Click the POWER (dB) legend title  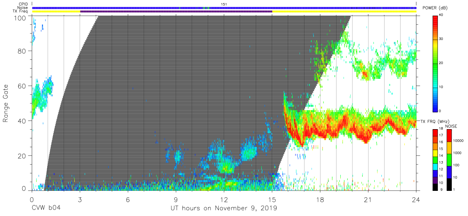[434, 8]
